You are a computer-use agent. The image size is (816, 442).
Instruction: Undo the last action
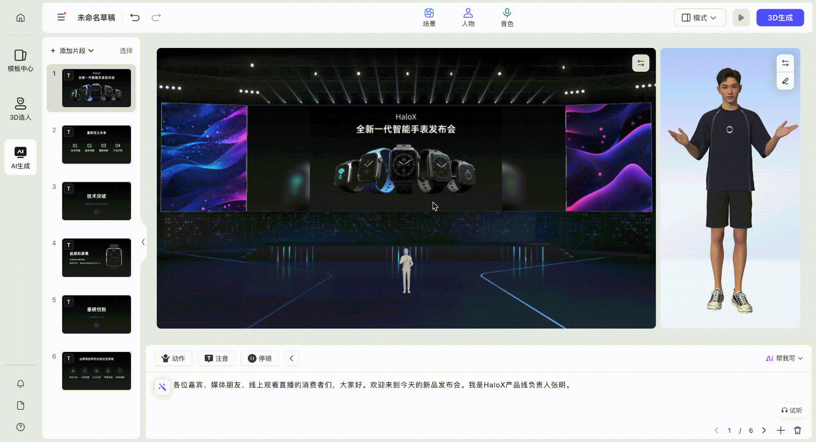tap(135, 18)
